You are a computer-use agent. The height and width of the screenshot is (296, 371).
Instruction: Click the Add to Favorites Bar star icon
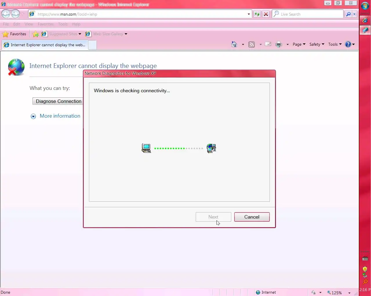[35, 34]
